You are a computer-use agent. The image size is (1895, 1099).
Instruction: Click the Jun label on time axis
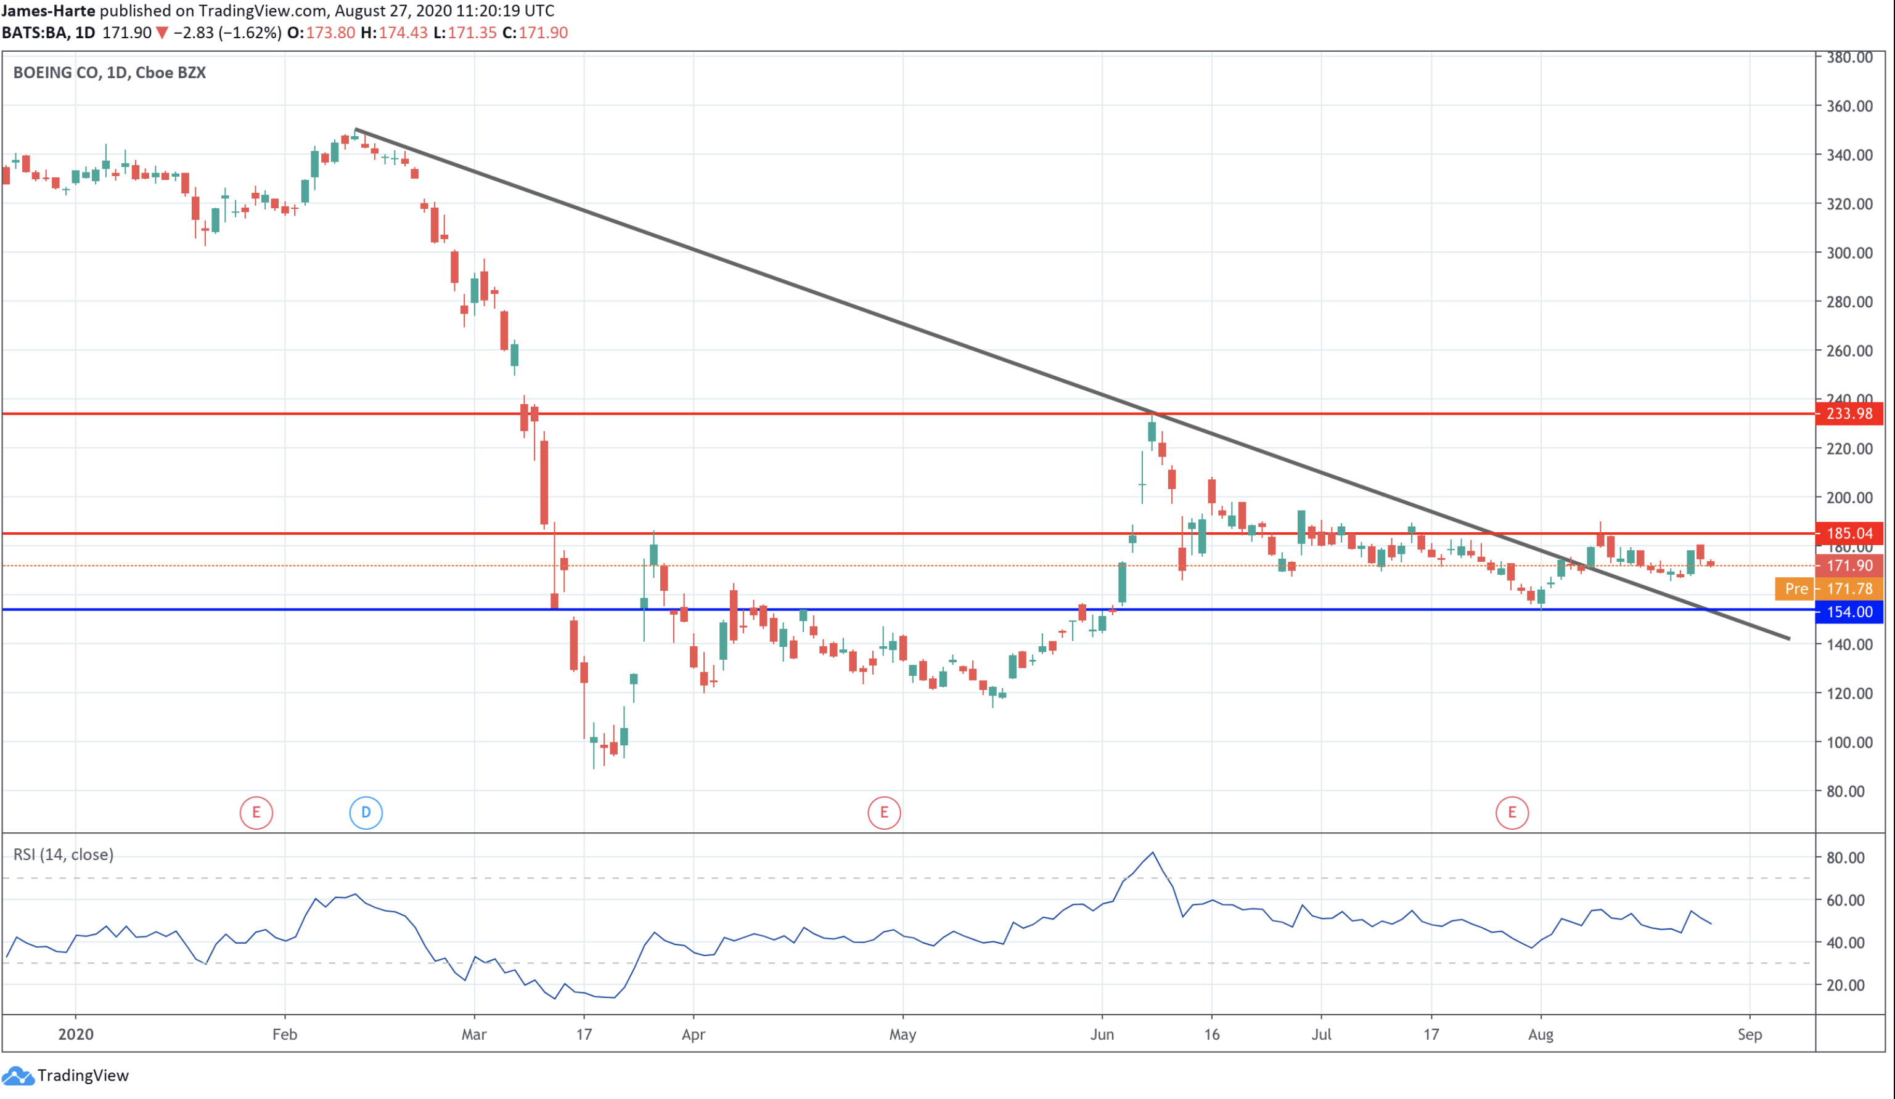(1102, 1034)
